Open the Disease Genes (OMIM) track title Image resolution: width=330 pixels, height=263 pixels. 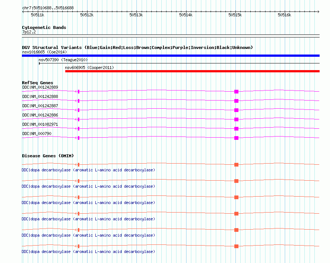tap(48, 156)
